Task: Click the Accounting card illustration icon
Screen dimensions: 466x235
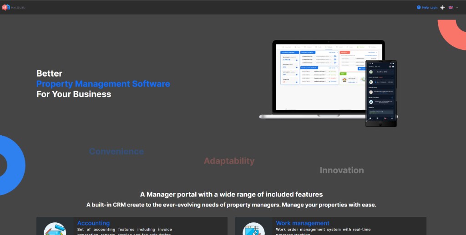Action: [55, 229]
